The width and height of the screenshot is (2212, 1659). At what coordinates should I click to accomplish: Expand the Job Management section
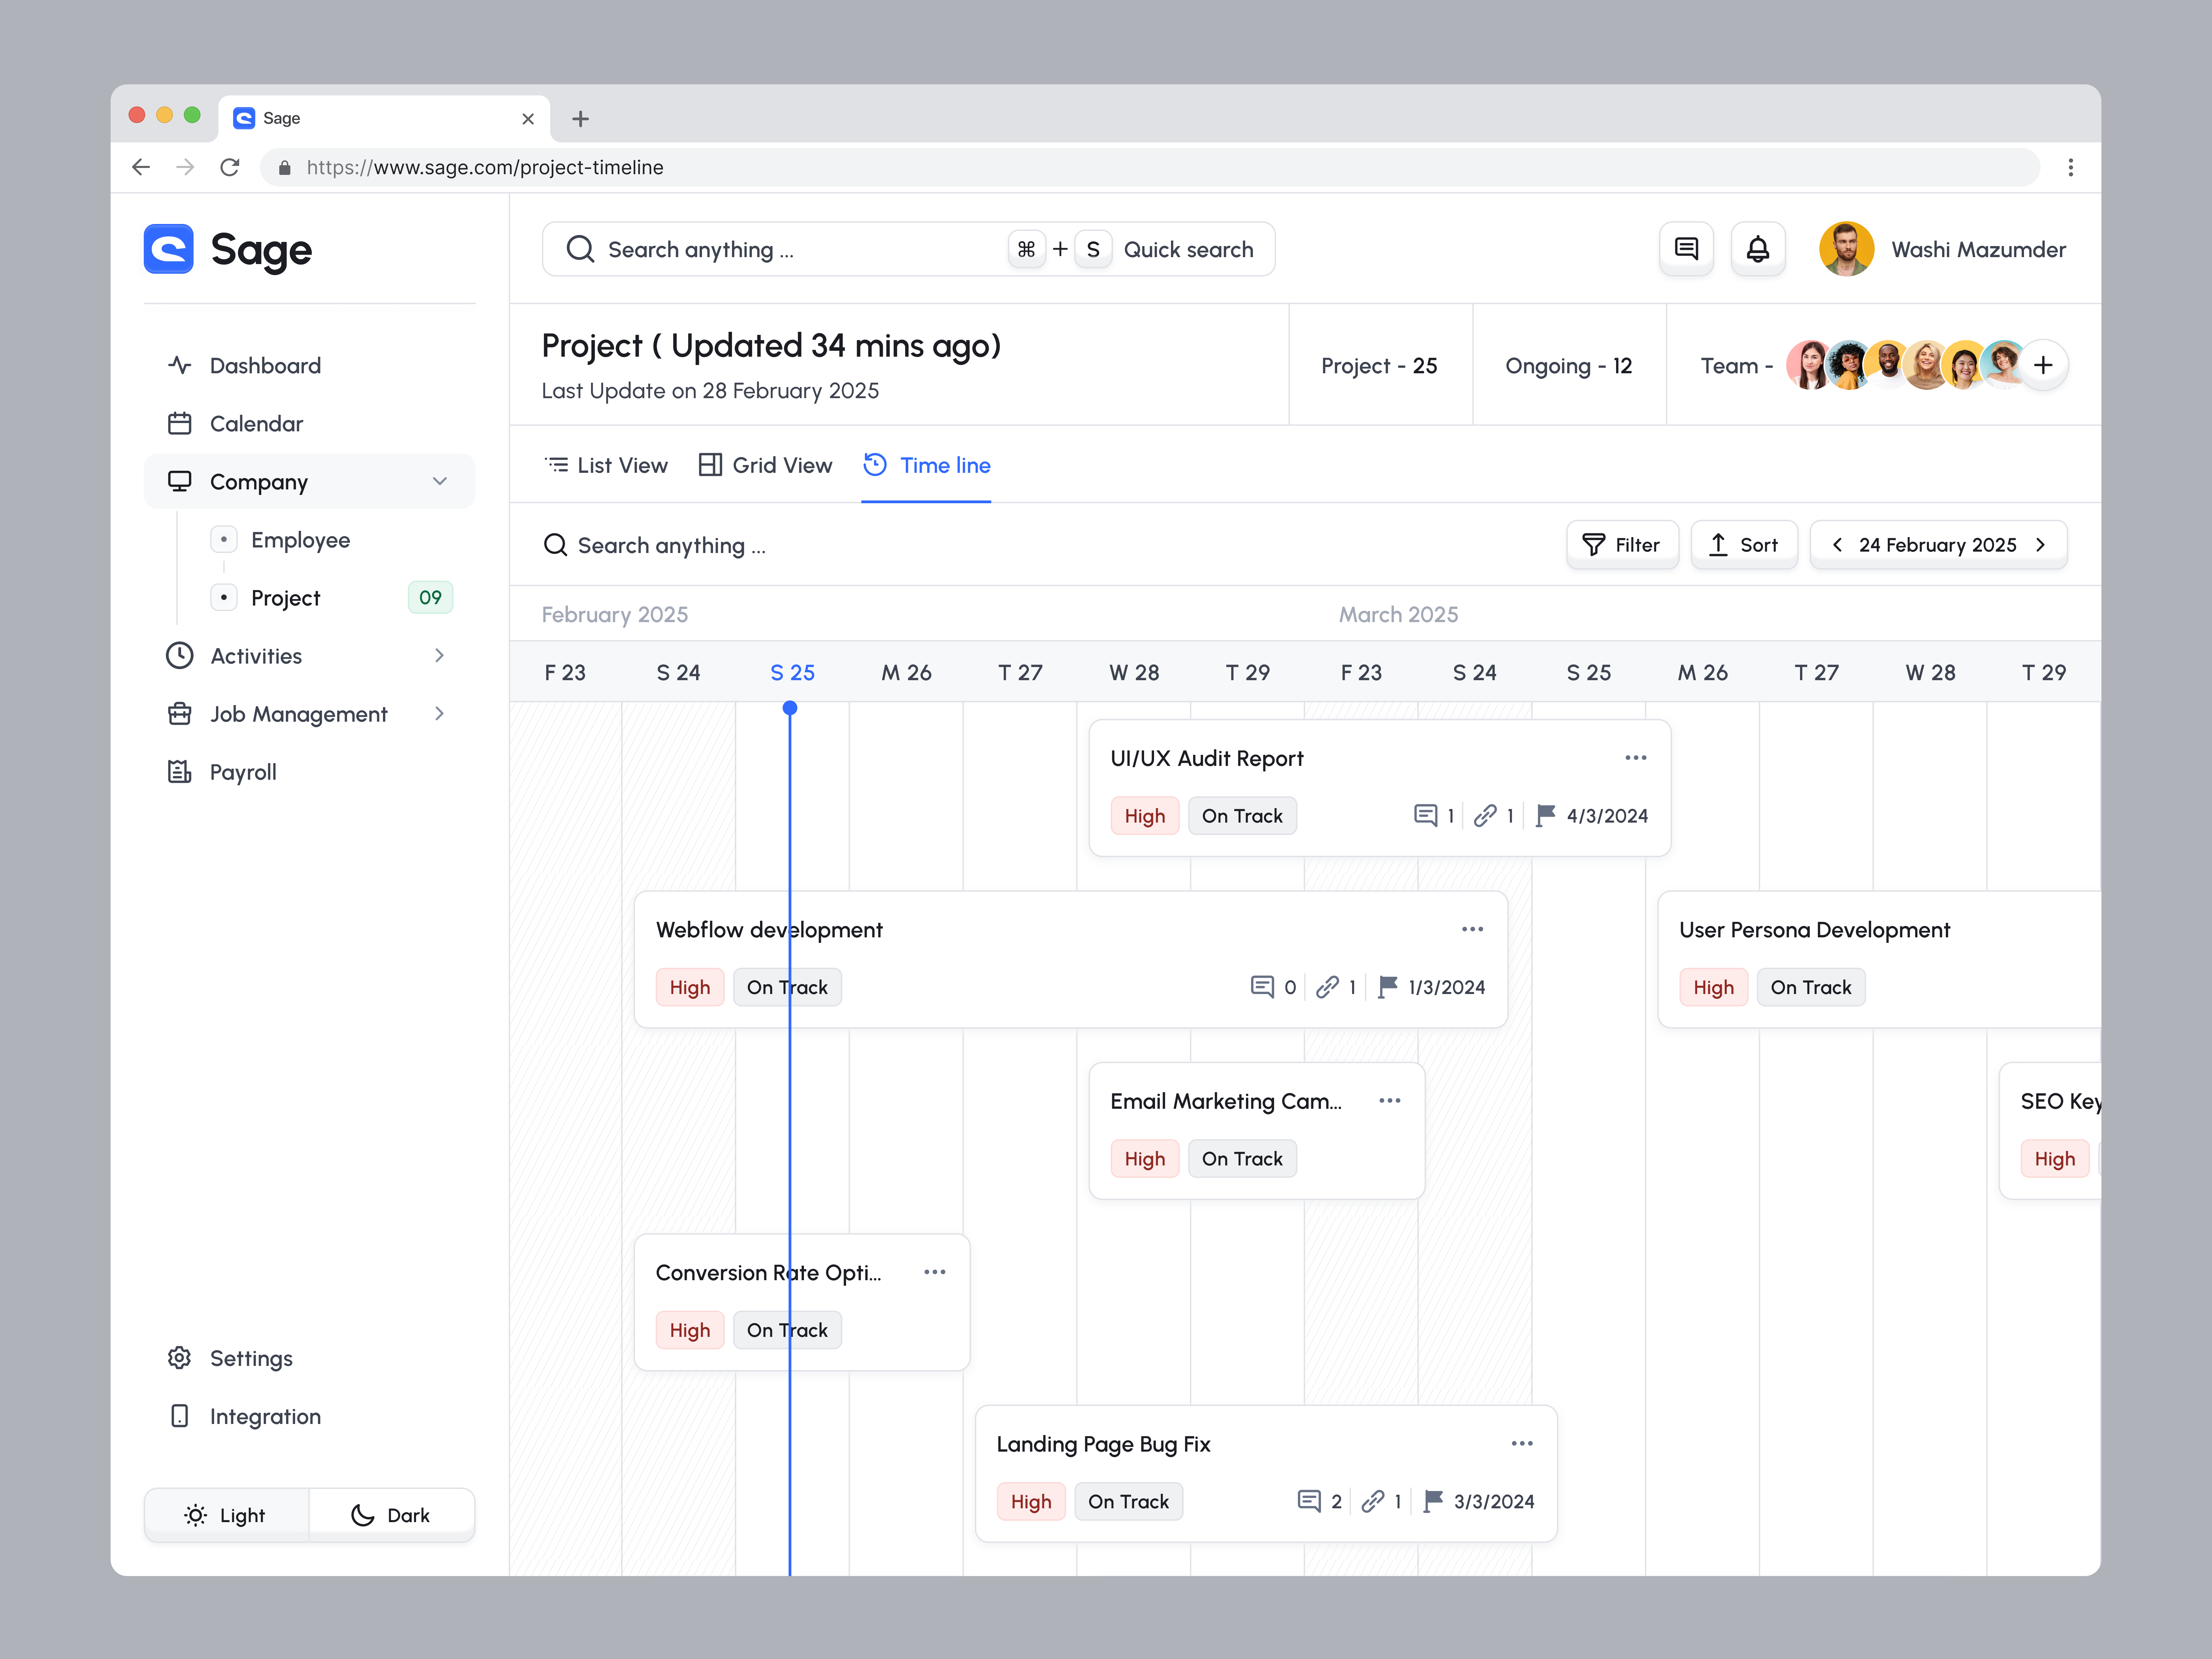439,713
